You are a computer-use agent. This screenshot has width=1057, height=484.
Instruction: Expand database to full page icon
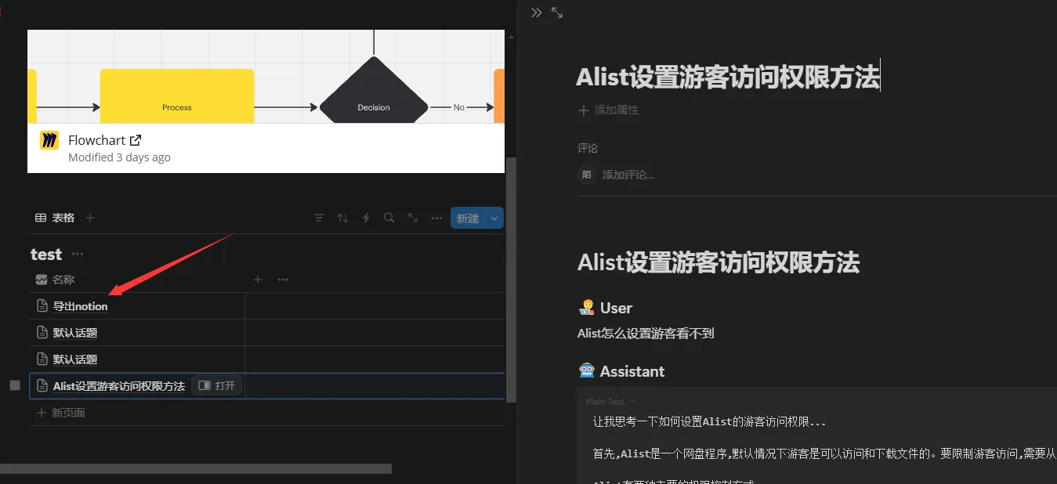tap(413, 218)
